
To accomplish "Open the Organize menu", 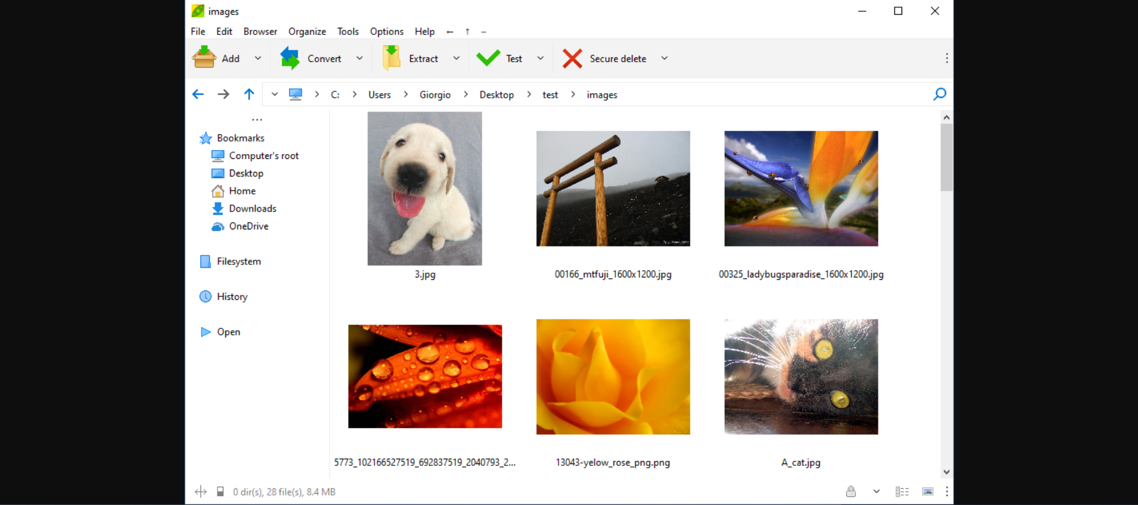I will (307, 31).
